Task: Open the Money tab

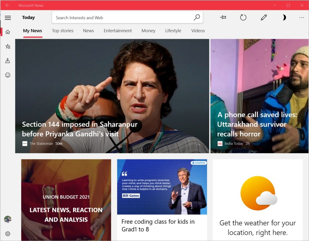Action: pyautogui.click(x=148, y=31)
